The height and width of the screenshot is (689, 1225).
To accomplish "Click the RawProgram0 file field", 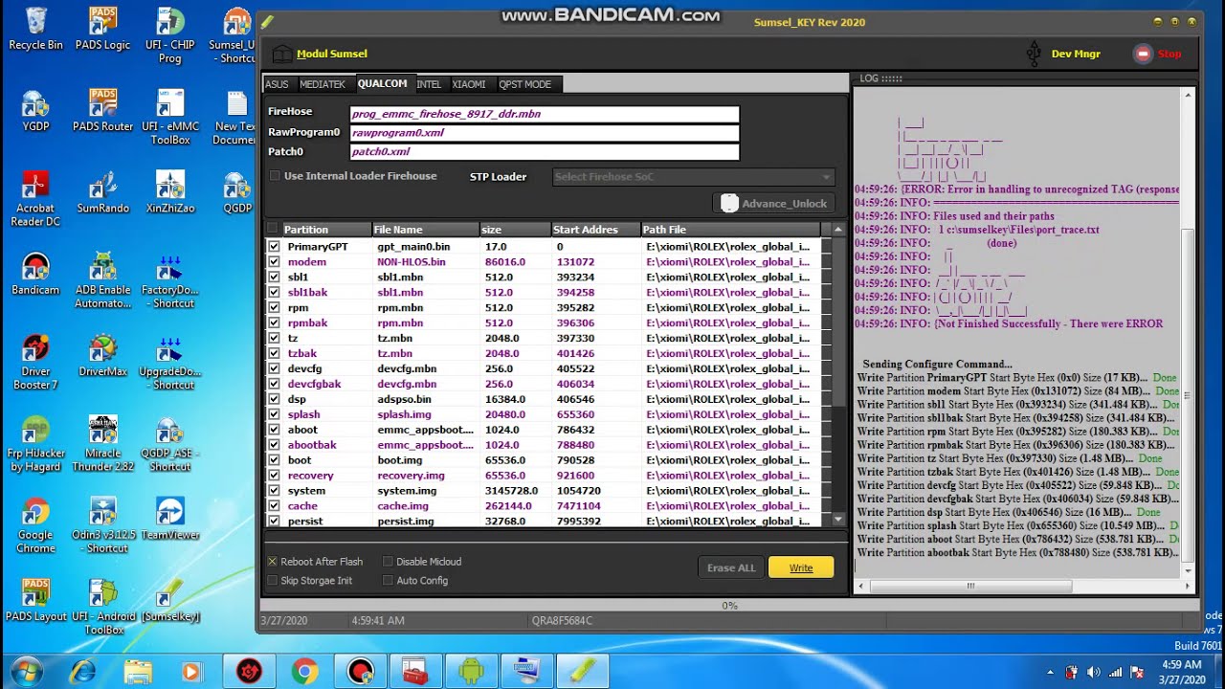I will 545,133.
